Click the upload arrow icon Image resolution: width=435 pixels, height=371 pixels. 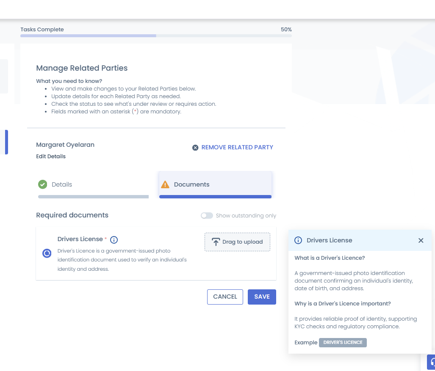click(216, 242)
